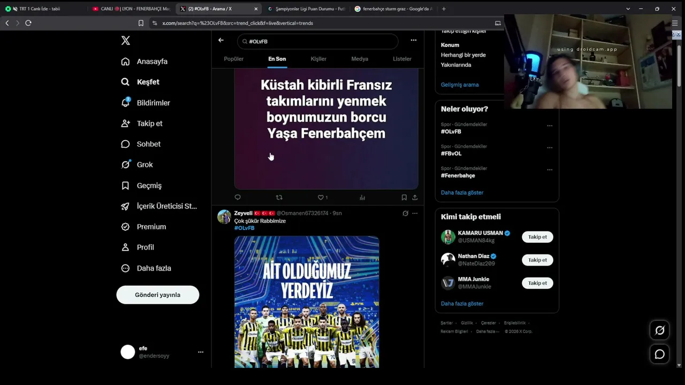Switch to Popüler tab
This screenshot has width=685, height=385.
point(234,59)
